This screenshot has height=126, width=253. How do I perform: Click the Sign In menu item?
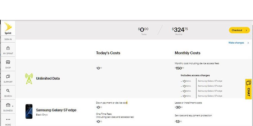tap(8, 39)
